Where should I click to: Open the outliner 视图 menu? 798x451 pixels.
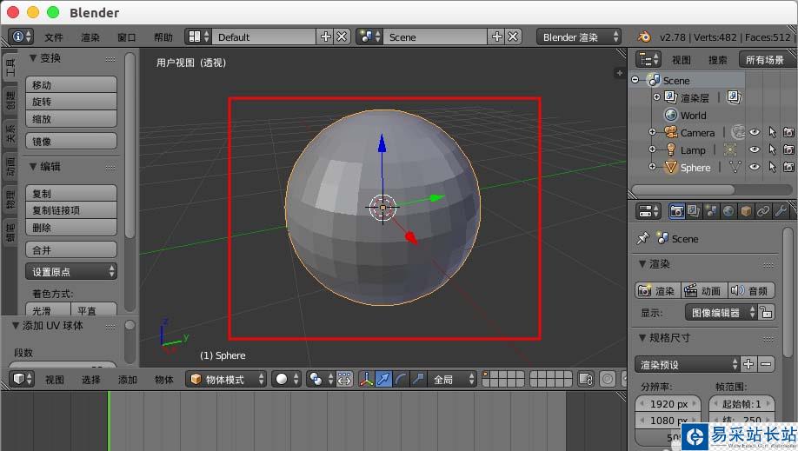(682, 60)
